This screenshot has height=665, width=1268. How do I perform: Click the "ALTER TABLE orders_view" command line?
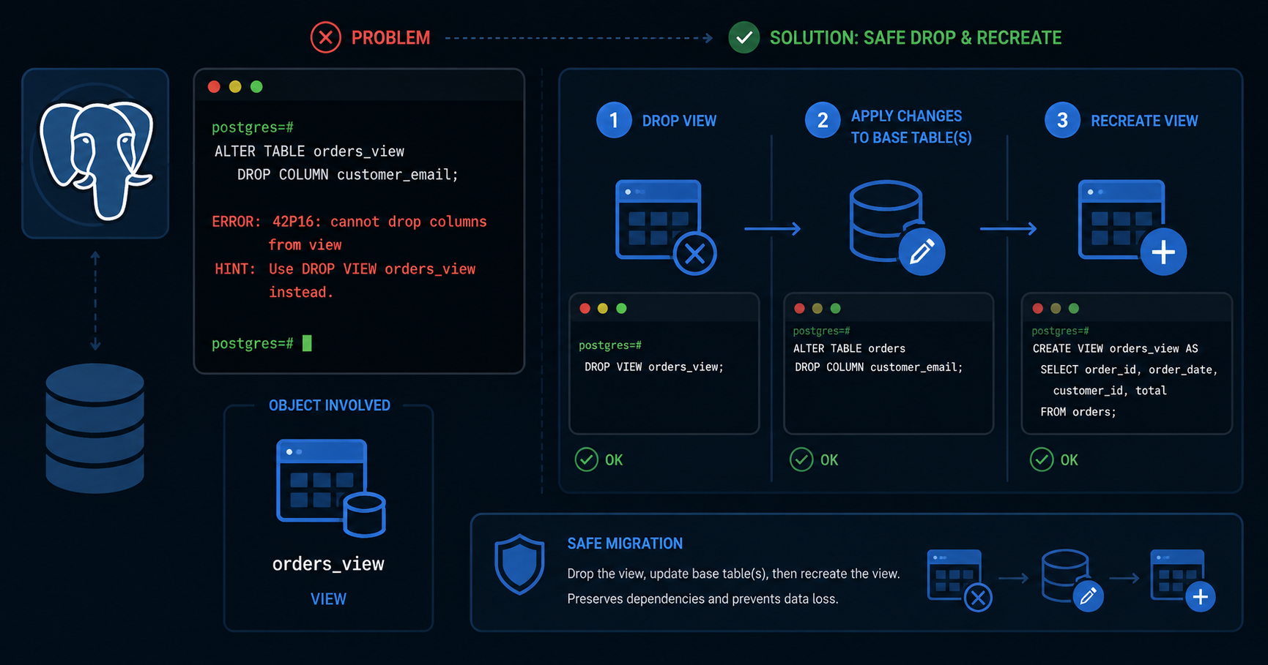(309, 151)
